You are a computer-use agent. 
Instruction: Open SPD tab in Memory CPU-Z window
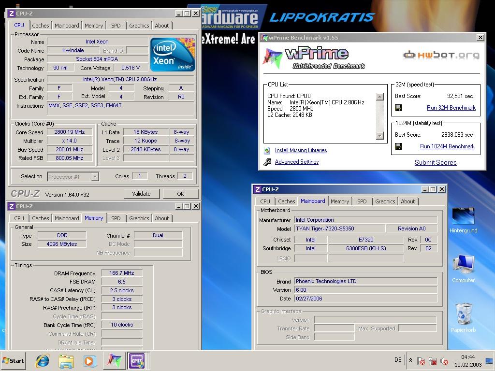pyautogui.click(x=116, y=218)
